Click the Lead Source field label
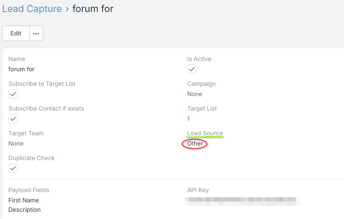The width and height of the screenshot is (344, 219). (205, 133)
